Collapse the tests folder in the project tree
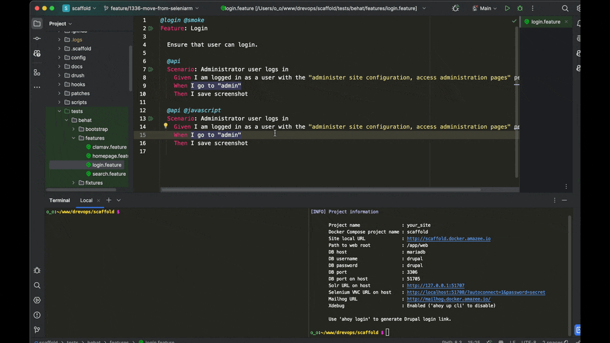Screen dimensions: 610x343 [59, 111]
